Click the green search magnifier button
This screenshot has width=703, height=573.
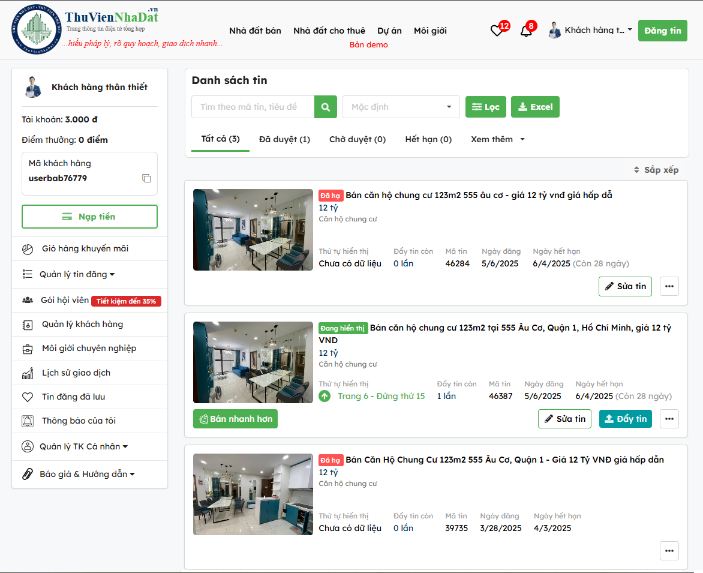coord(326,107)
